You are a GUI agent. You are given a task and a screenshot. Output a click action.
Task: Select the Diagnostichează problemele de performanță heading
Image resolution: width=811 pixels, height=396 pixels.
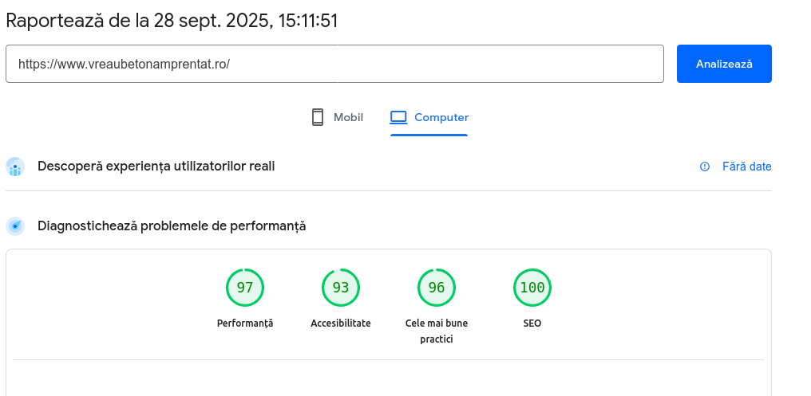coord(172,226)
